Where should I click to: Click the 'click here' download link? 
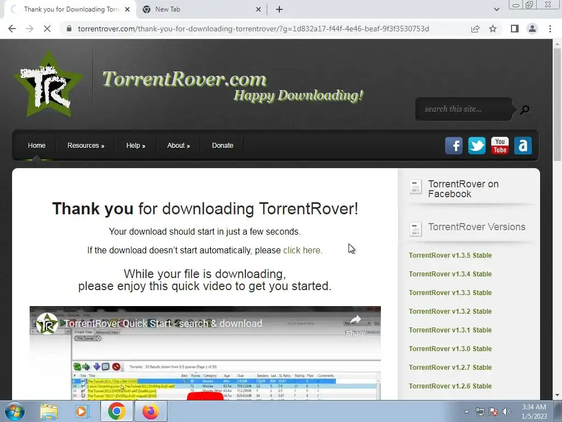(x=302, y=250)
